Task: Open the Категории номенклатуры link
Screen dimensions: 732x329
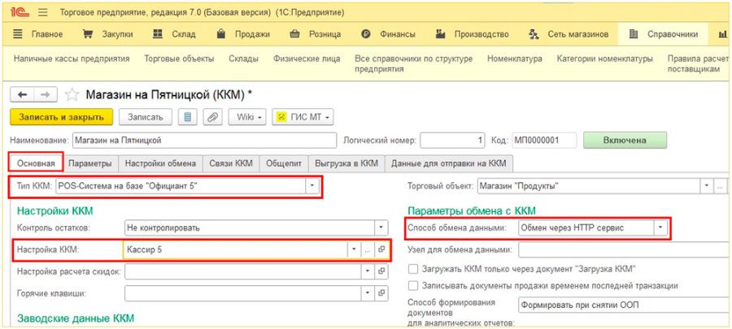Action: pos(605,59)
